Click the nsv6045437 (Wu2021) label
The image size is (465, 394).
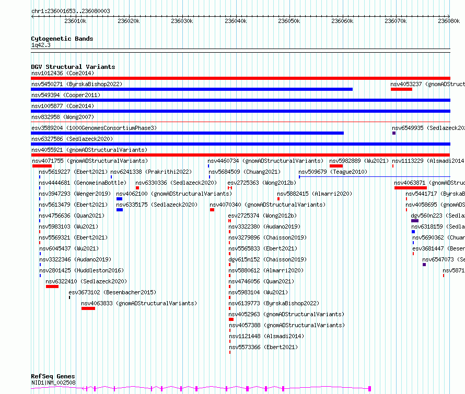click(x=69, y=248)
